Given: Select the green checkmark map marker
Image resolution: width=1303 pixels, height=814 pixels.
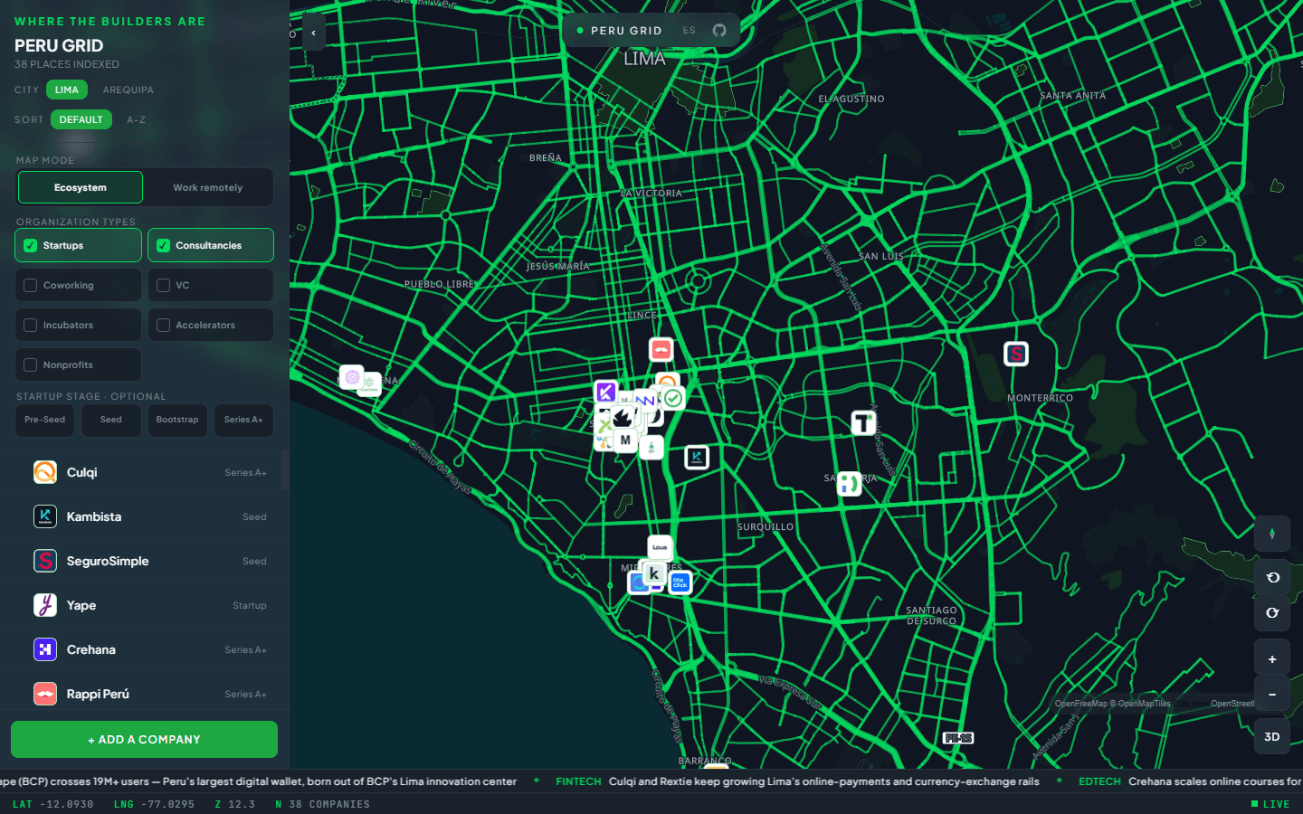Looking at the screenshot, I should [673, 398].
